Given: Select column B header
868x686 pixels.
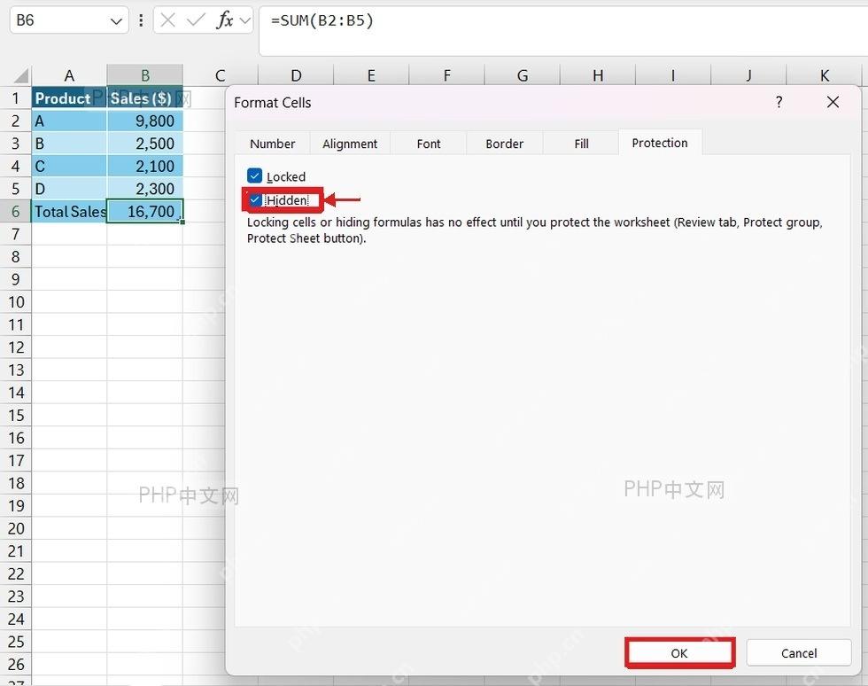Looking at the screenshot, I should 145,74.
